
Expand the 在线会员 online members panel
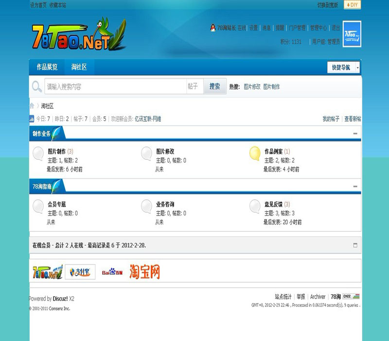(355, 245)
